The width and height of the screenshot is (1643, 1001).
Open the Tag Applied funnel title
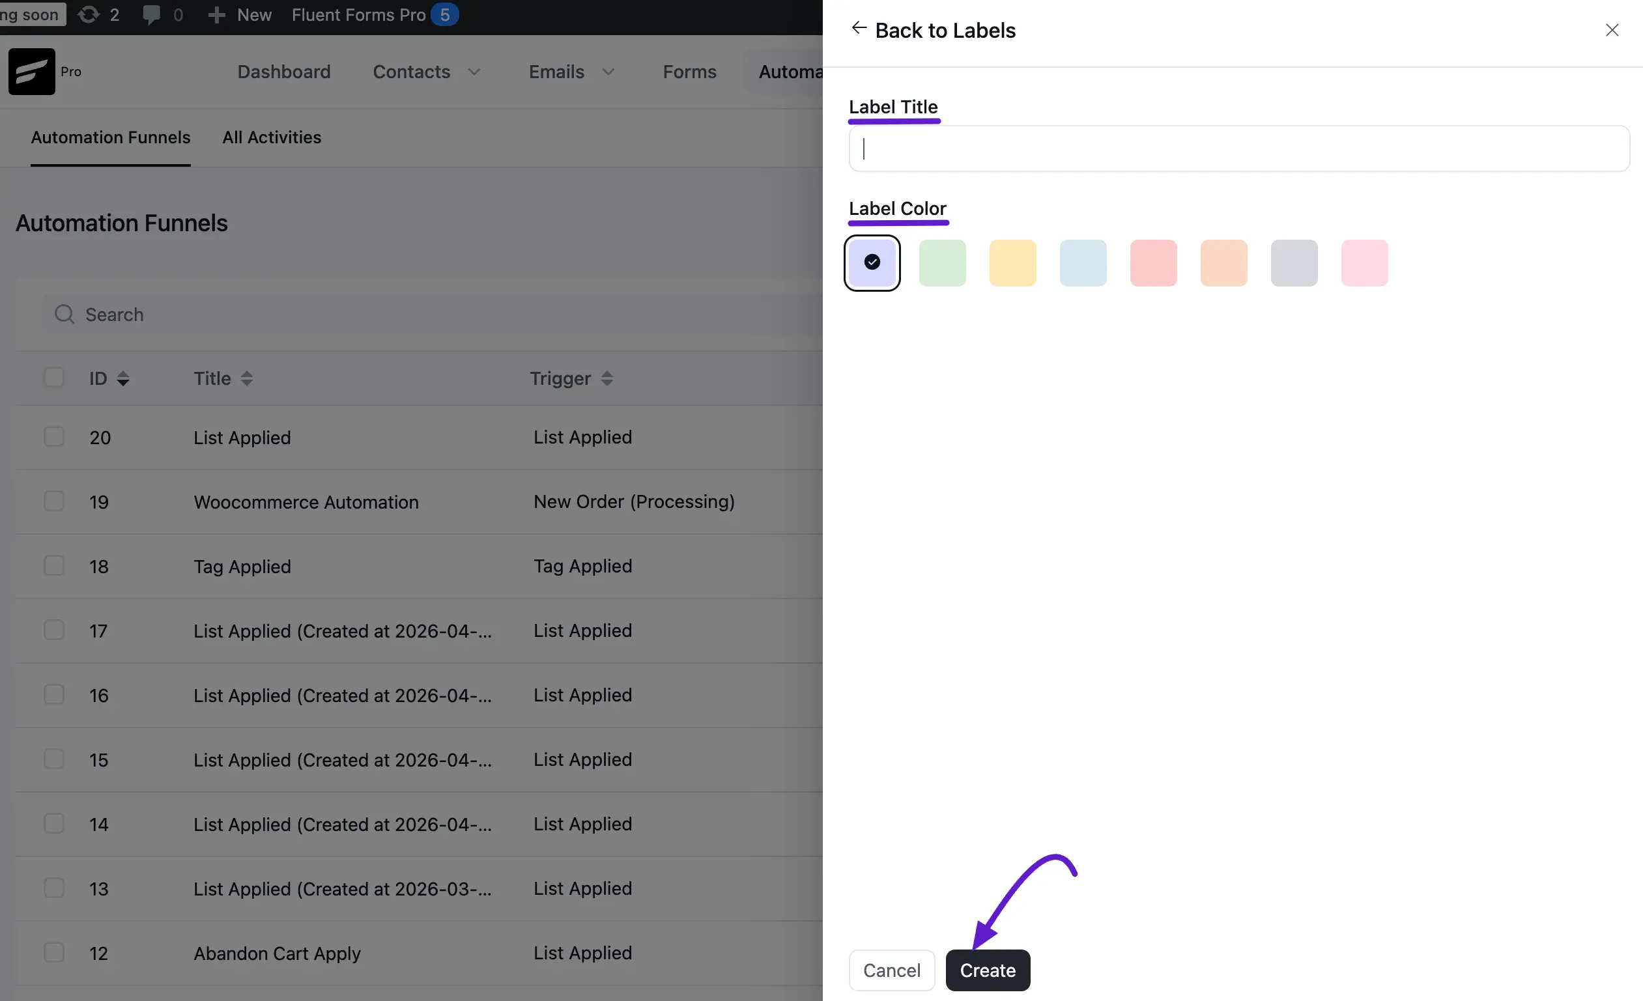click(243, 567)
